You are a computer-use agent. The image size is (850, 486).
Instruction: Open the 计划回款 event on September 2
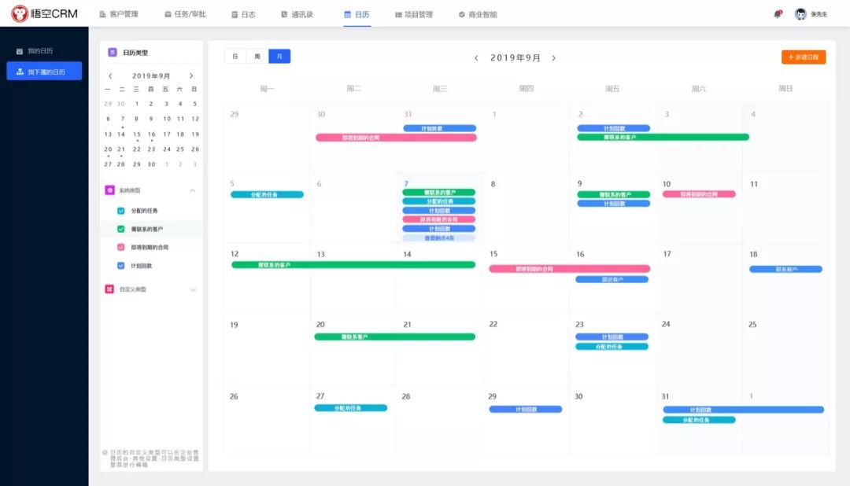[x=613, y=128]
